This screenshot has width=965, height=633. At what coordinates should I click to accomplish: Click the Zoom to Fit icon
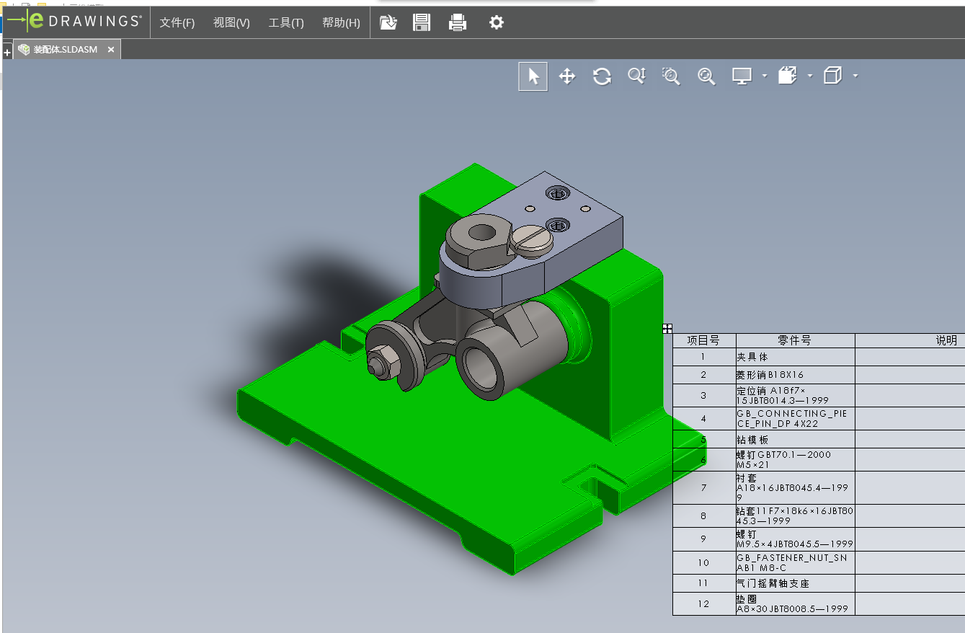point(706,76)
